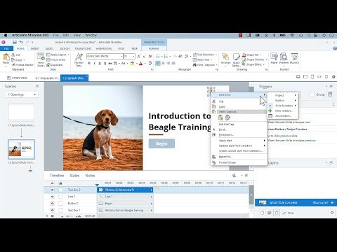Choose Copy in the context menu

[239, 106]
